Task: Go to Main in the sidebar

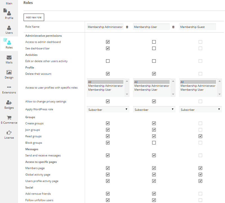Action: point(9,3)
